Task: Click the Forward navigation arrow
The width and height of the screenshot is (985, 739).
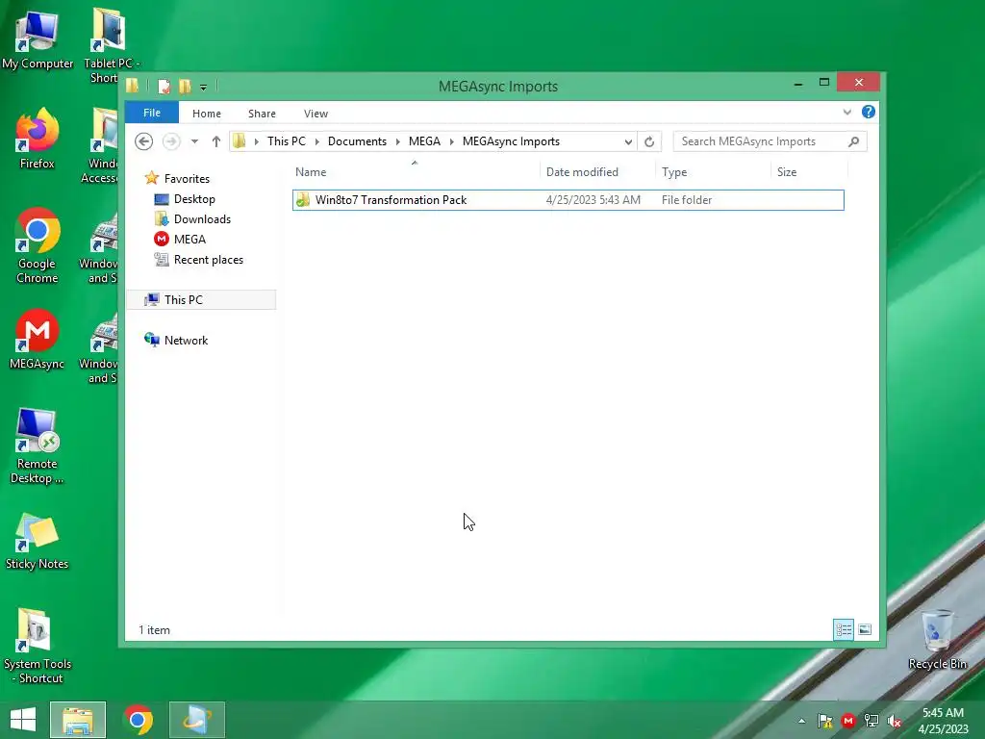Action: [171, 141]
